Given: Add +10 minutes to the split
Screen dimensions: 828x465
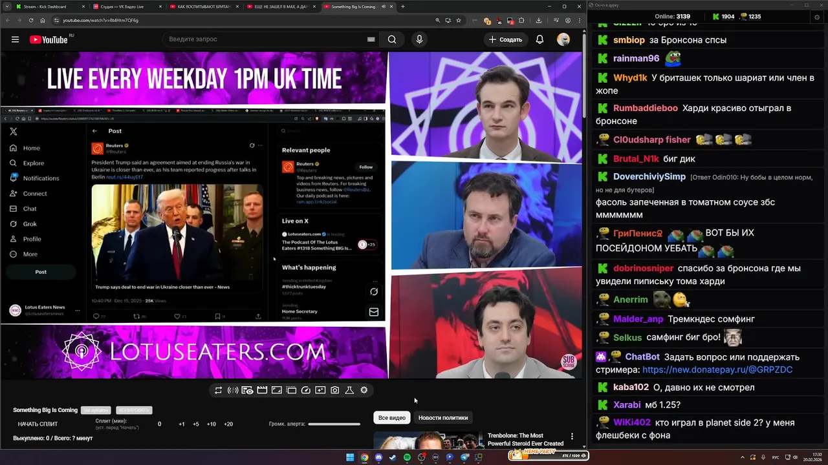Looking at the screenshot, I should tap(212, 424).
